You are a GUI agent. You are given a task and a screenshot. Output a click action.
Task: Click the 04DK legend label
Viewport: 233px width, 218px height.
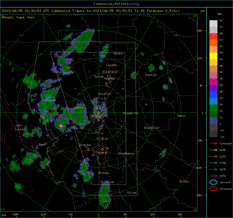click(x=223, y=150)
